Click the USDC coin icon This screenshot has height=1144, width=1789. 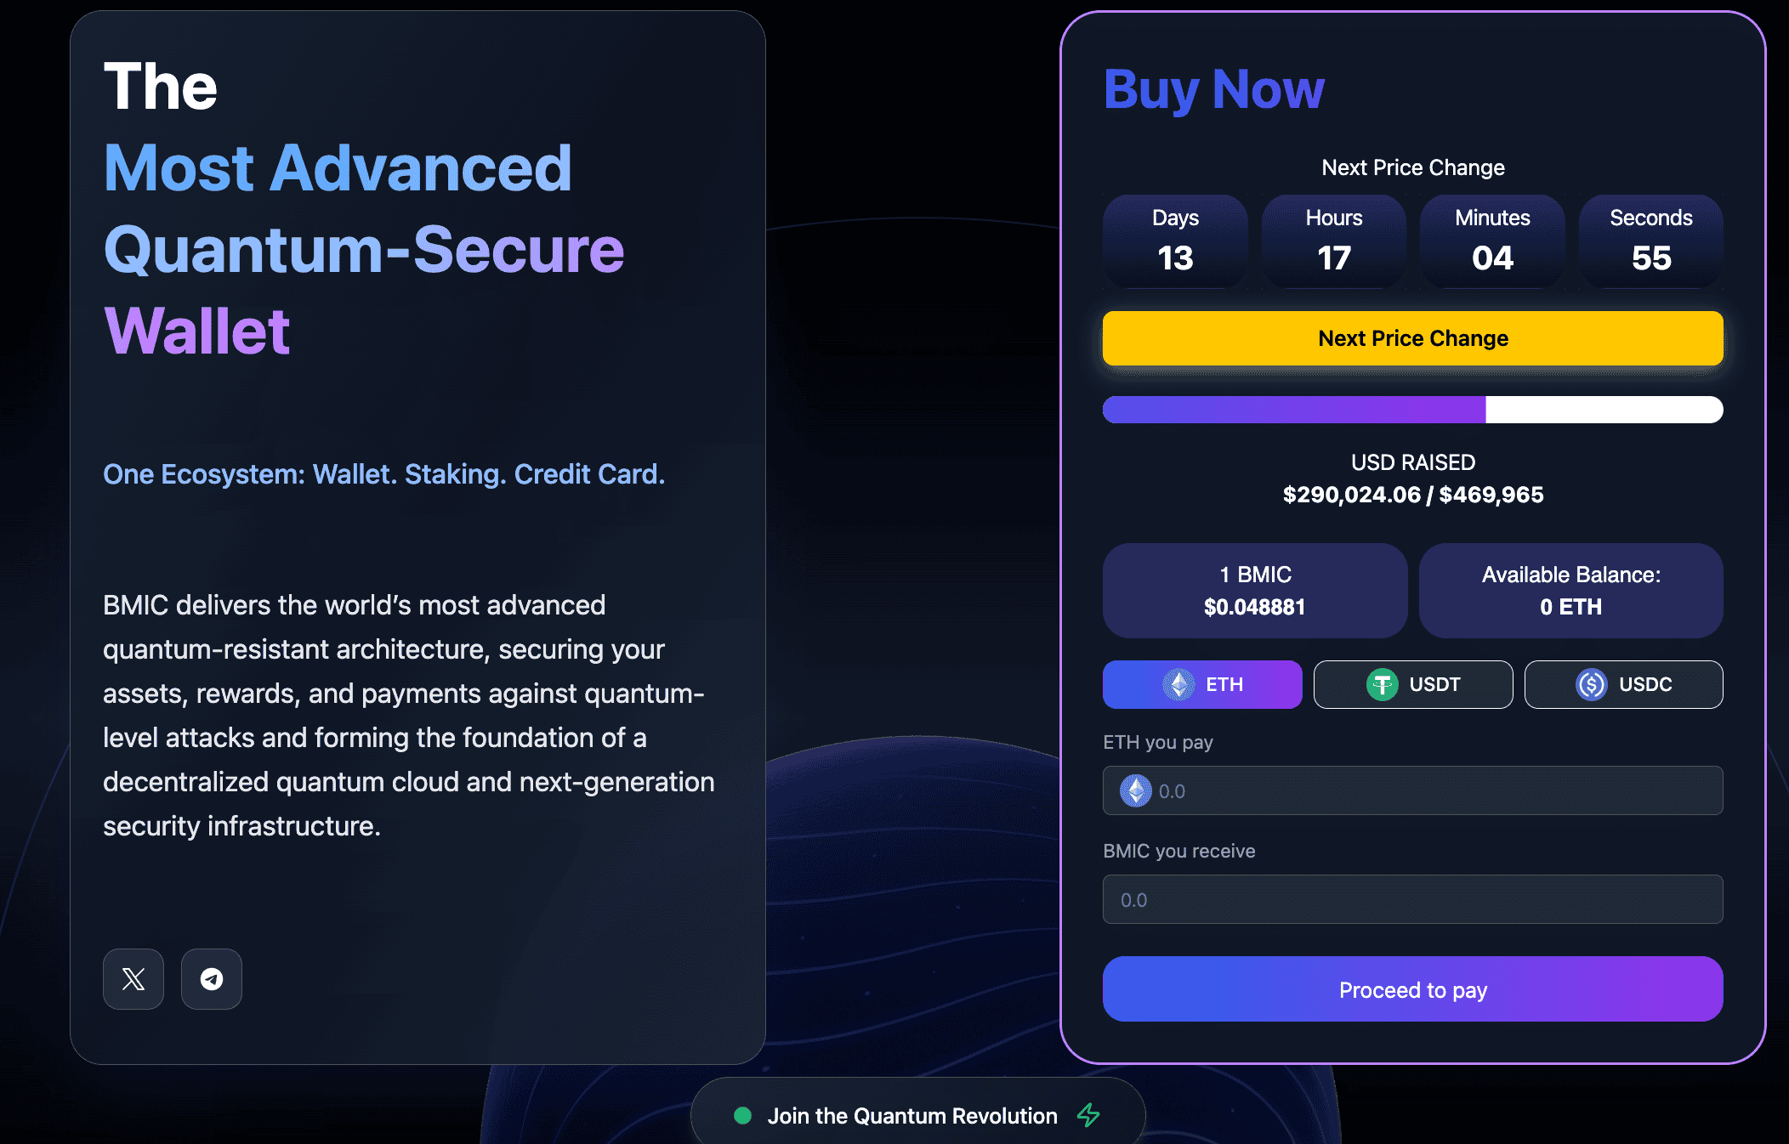coord(1589,684)
